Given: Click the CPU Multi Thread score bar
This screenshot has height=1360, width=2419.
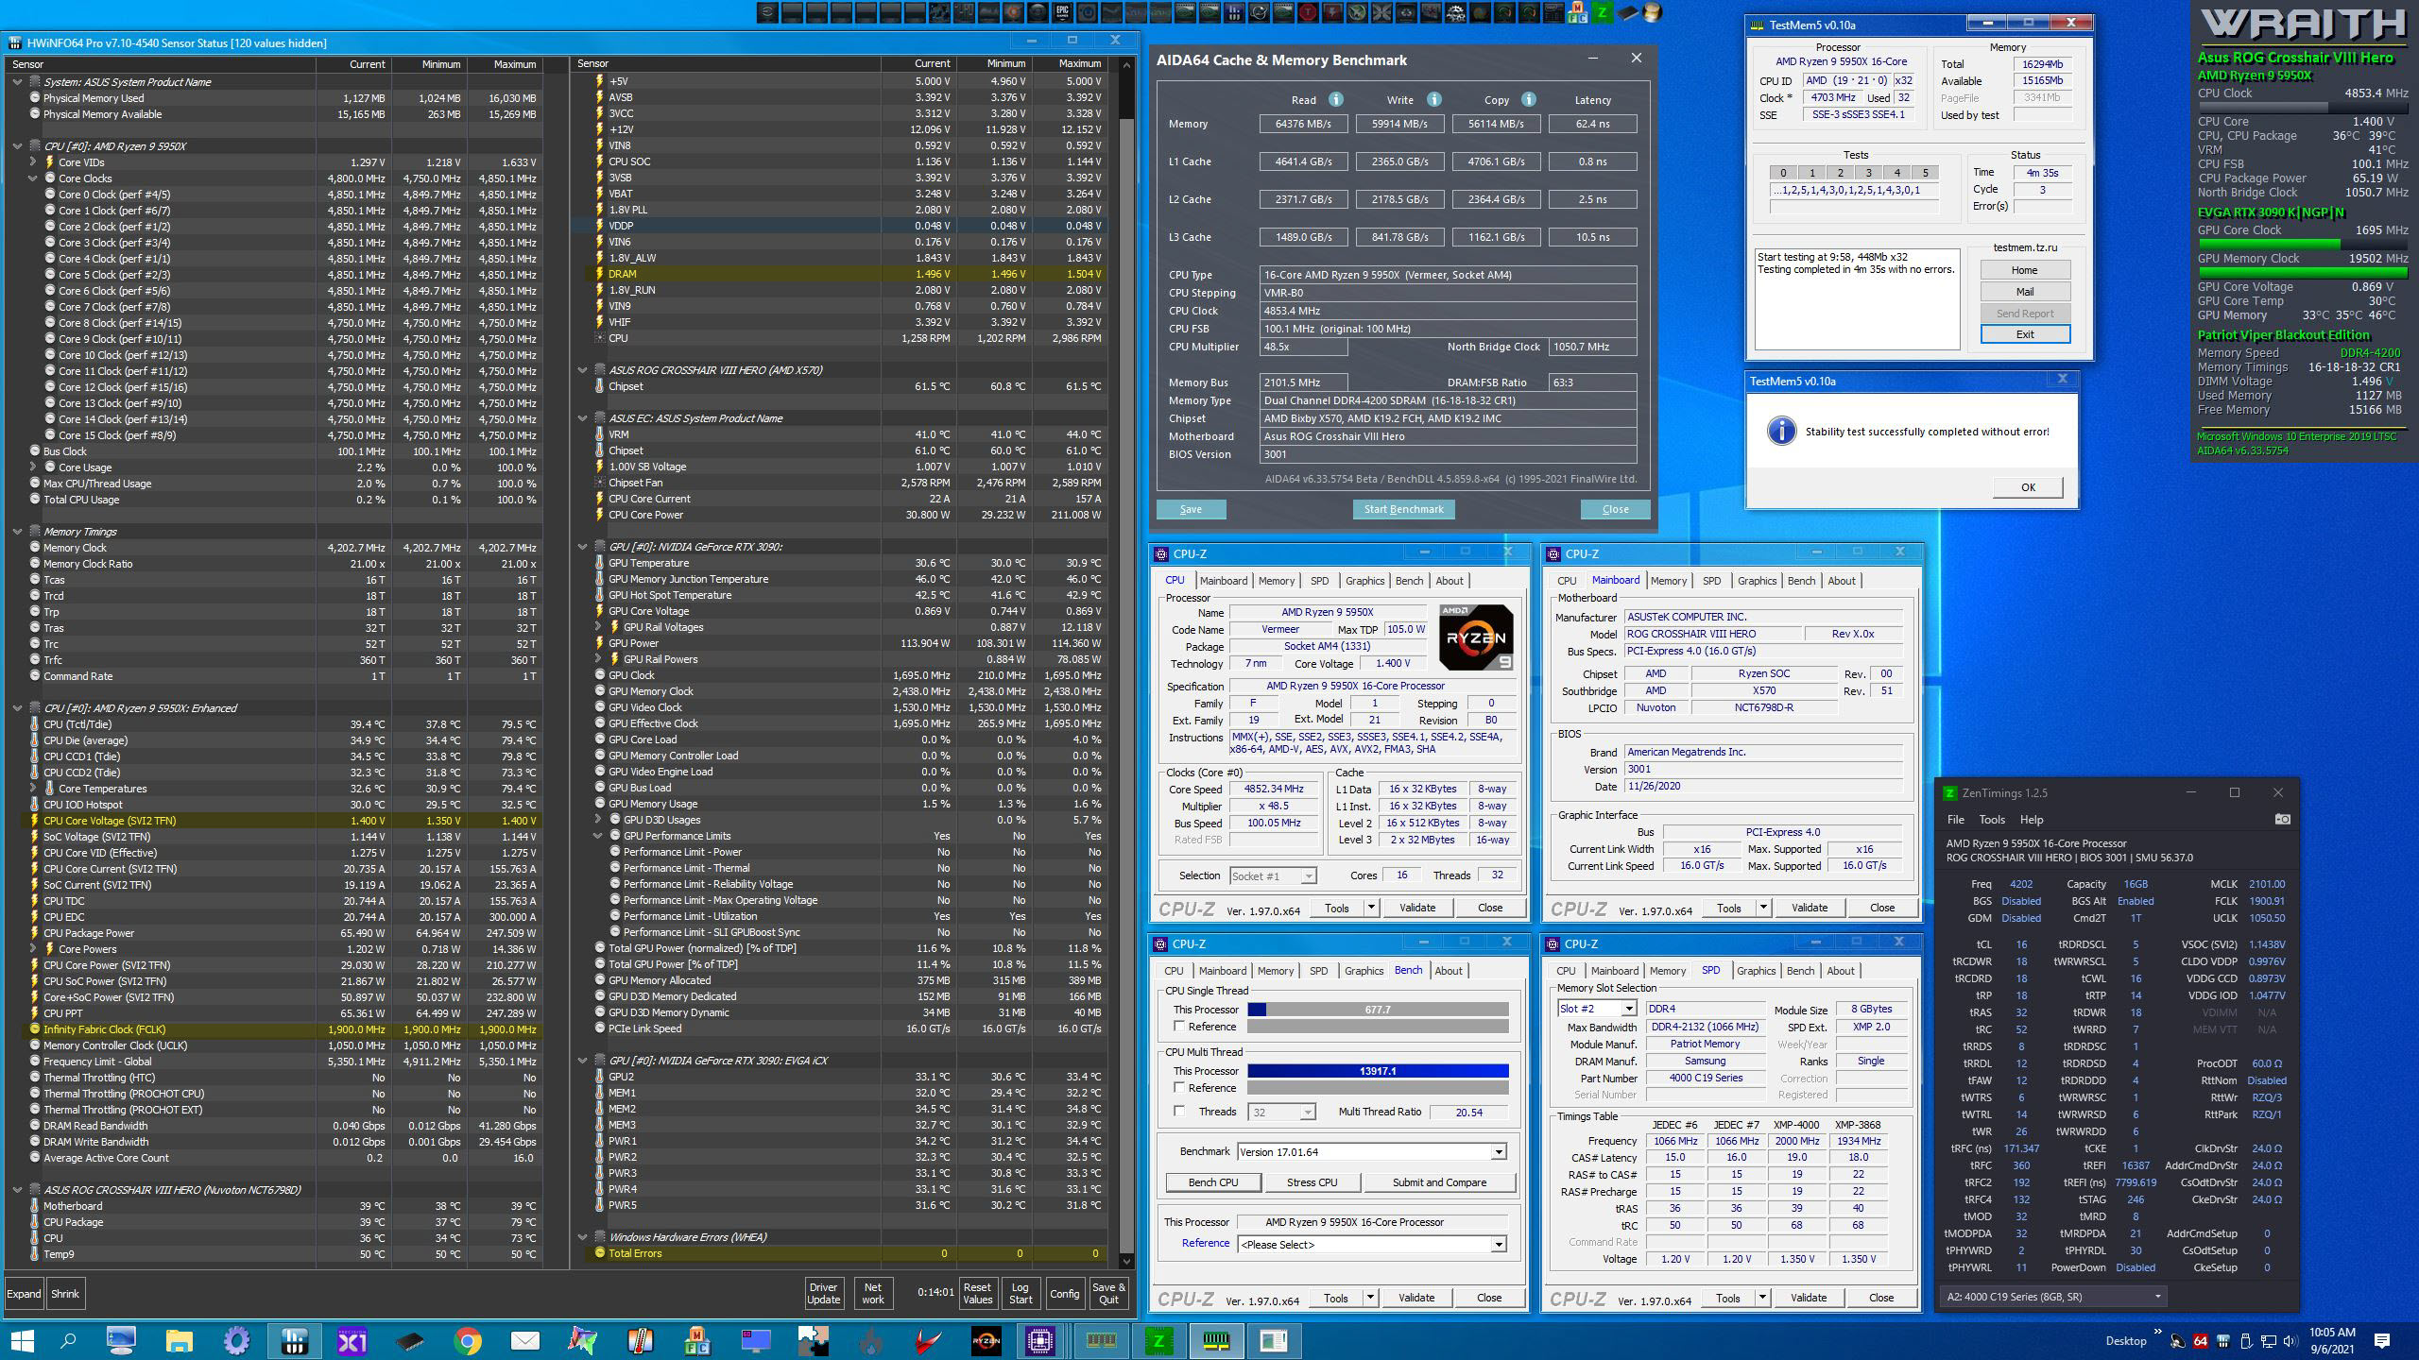Looking at the screenshot, I should coord(1377,1071).
